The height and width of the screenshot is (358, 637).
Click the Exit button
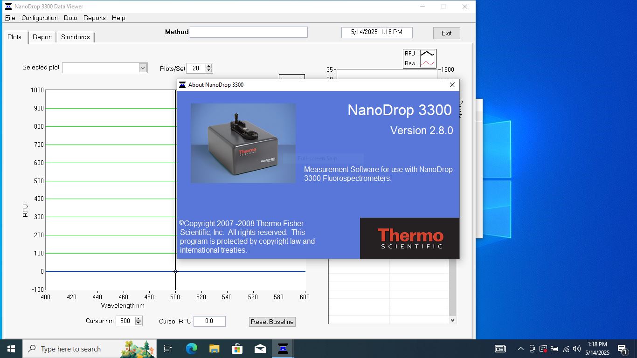446,33
